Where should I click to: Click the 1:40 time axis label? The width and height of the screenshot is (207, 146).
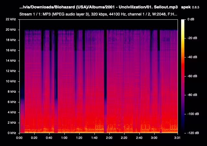pos(94,138)
